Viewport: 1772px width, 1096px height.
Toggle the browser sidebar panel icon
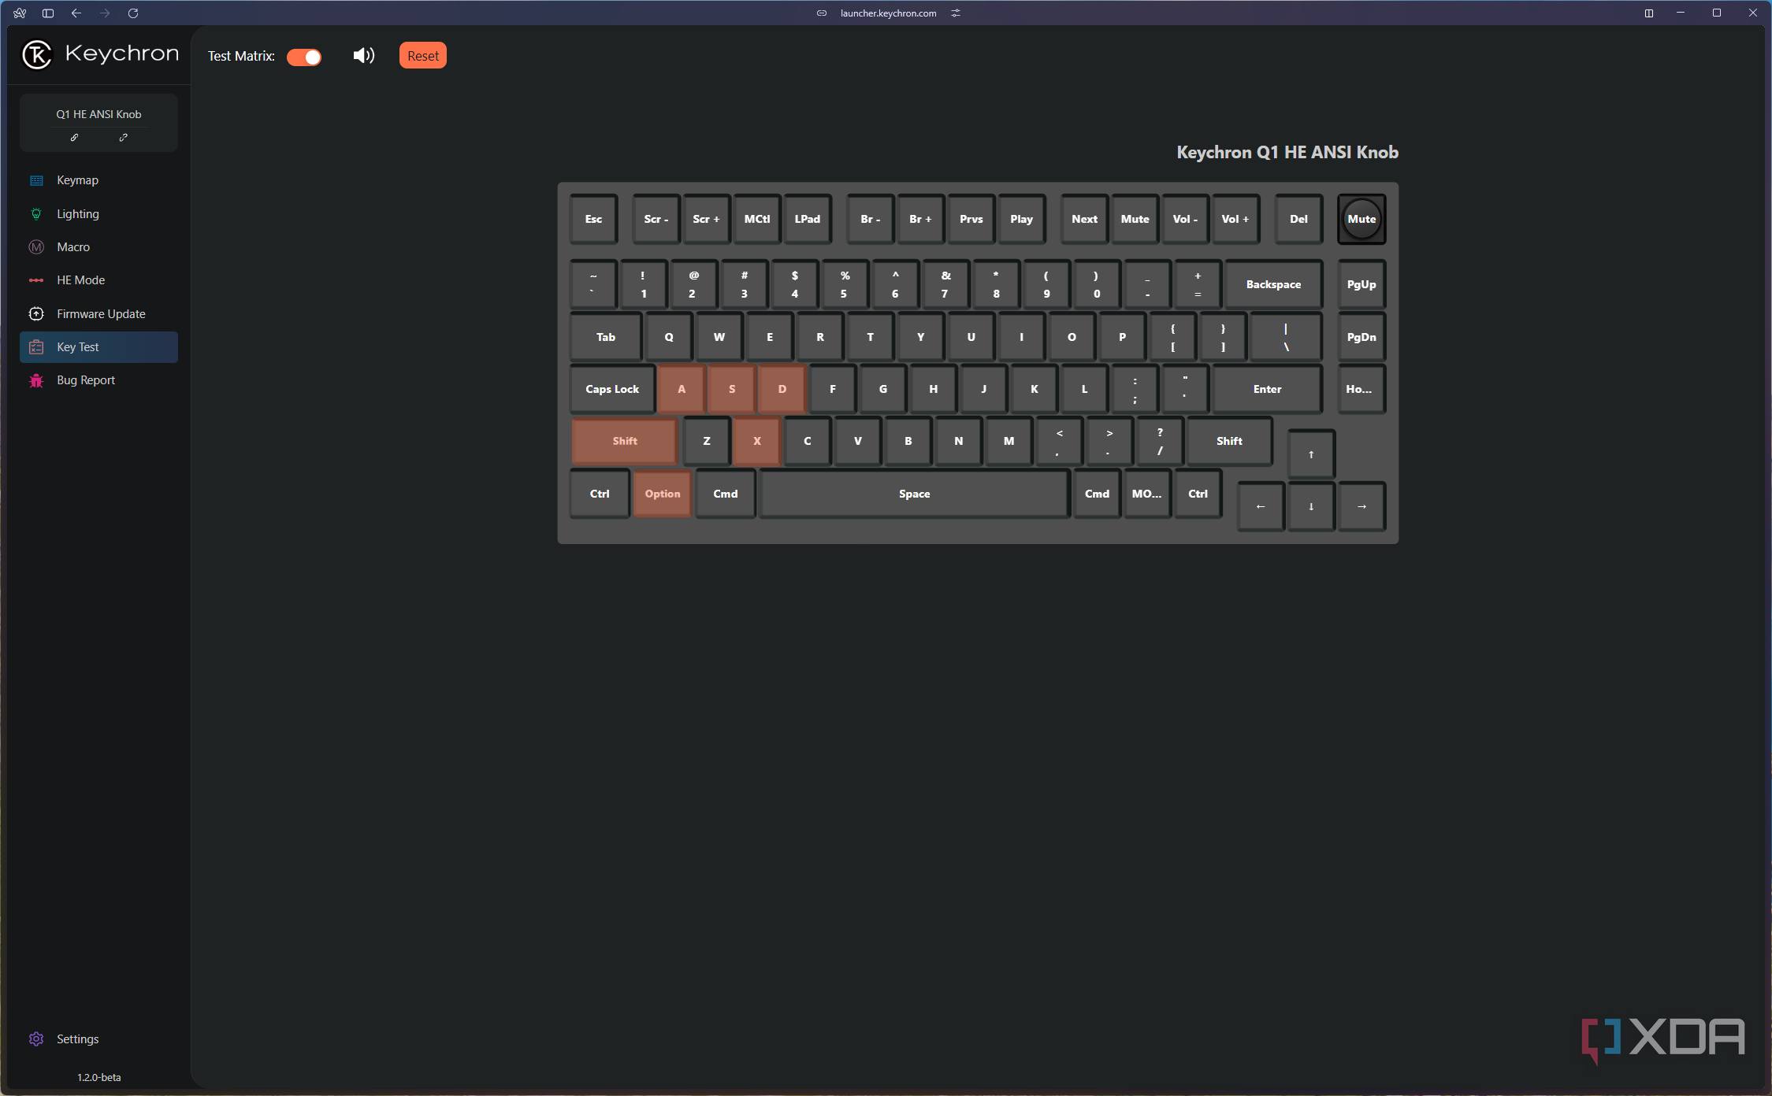point(48,13)
